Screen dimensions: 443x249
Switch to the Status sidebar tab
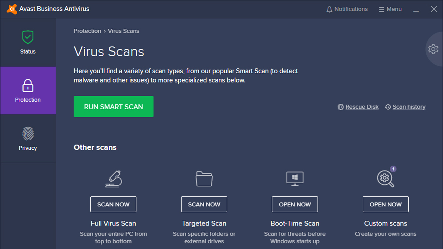(28, 42)
